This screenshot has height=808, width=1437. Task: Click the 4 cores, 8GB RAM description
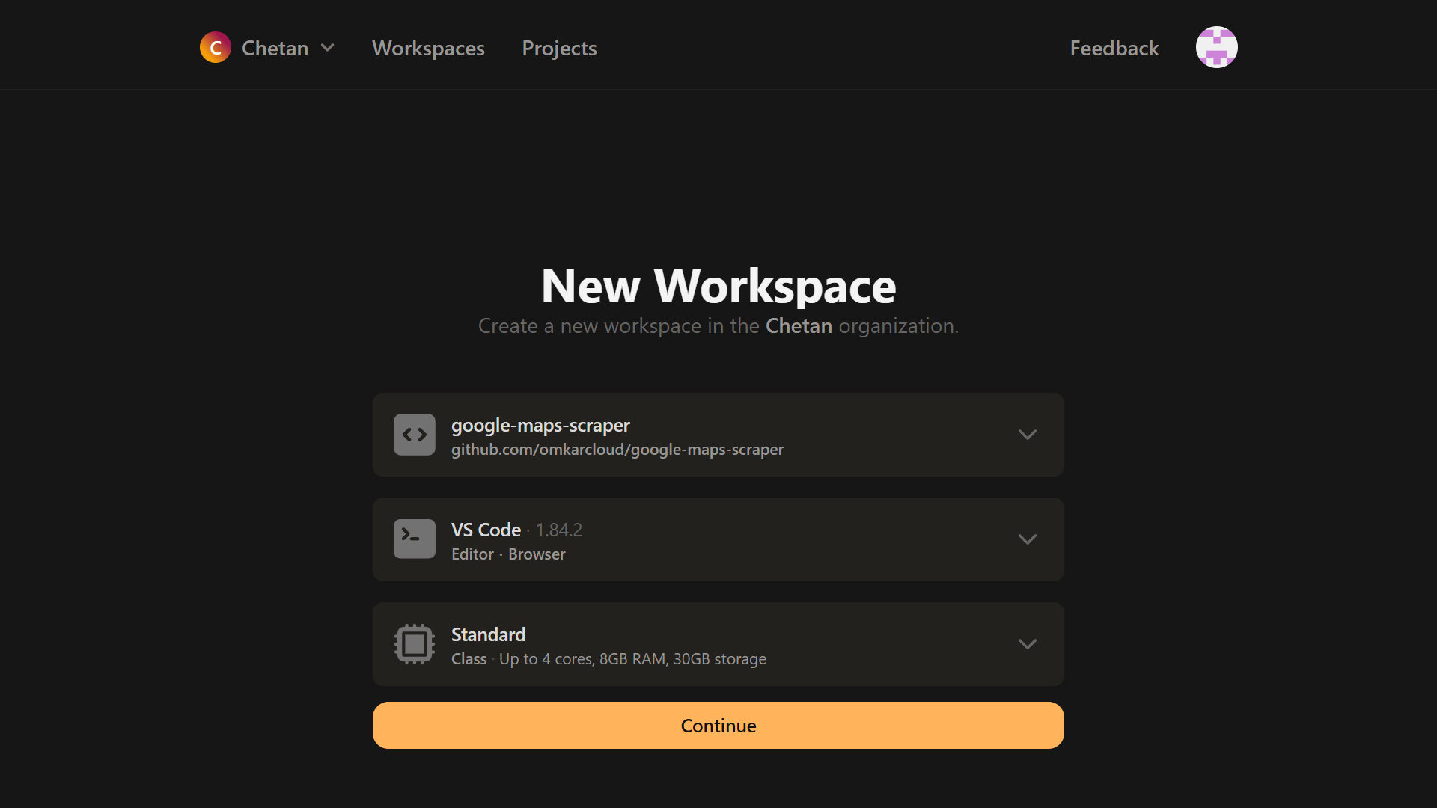632,659
